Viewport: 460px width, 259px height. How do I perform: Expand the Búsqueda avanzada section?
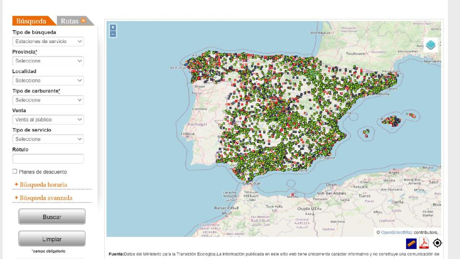coord(46,198)
